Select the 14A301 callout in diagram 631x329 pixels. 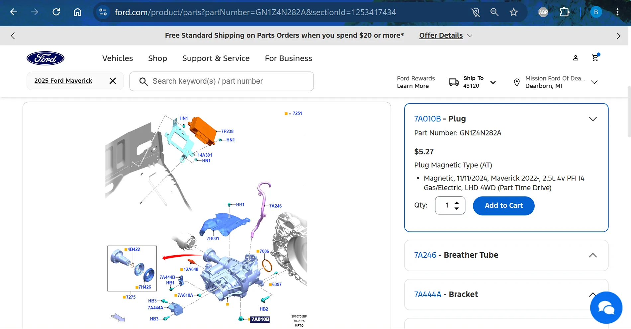click(205, 155)
